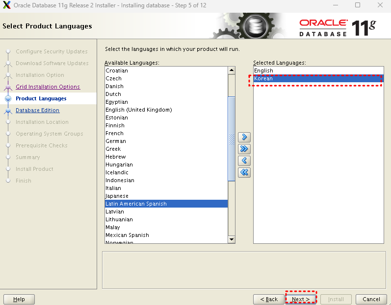Click the X application icon in title bar
Image resolution: width=391 pixels, height=305 pixels.
[x=7, y=5]
